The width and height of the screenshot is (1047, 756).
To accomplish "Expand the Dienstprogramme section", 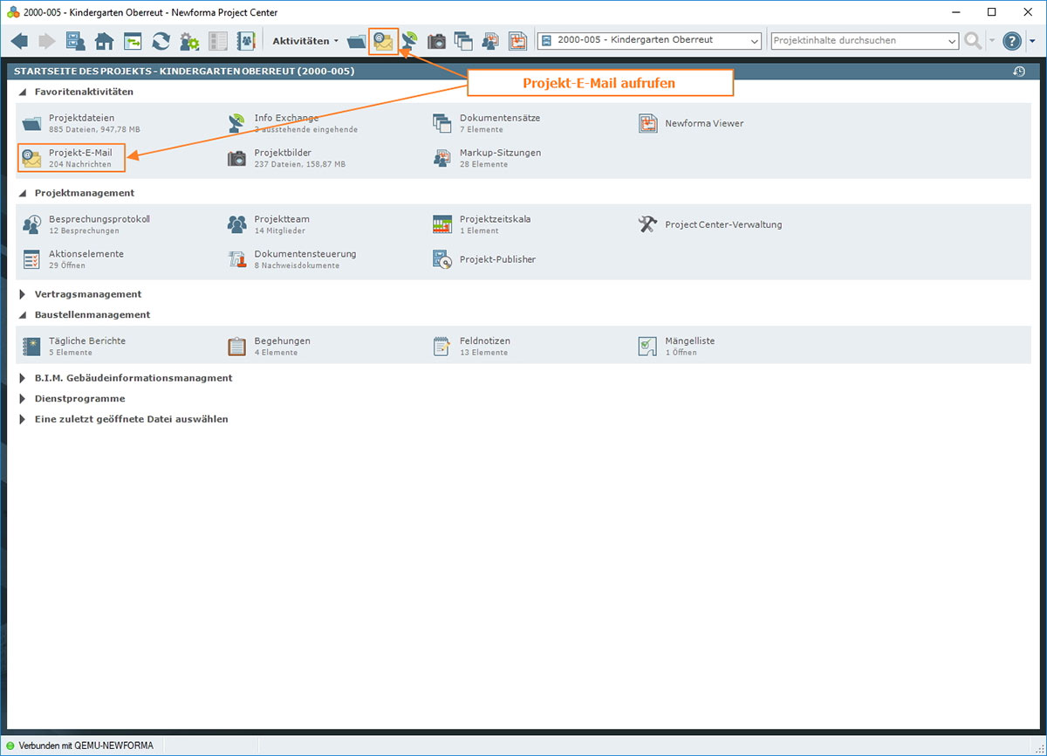I will tap(23, 398).
